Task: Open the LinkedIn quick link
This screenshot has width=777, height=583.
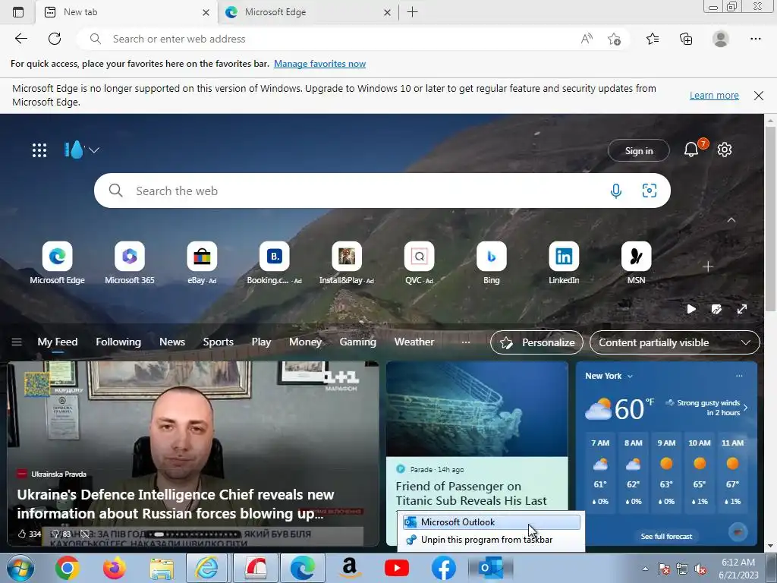Action: point(564,263)
